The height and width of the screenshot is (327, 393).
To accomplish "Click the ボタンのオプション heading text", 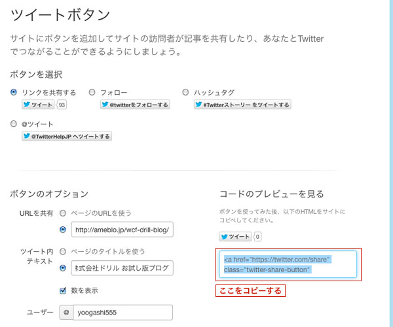I will [49, 194].
